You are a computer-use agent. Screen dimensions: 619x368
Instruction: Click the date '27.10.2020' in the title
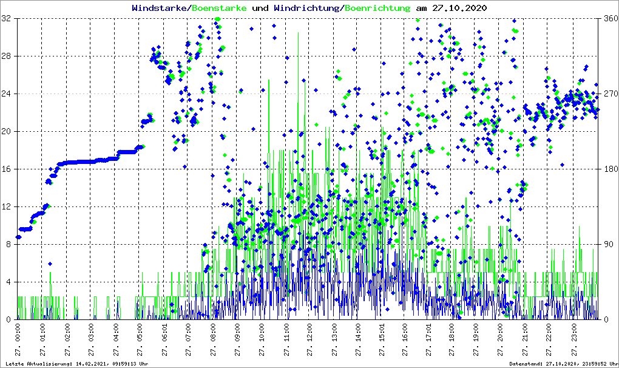point(459,8)
